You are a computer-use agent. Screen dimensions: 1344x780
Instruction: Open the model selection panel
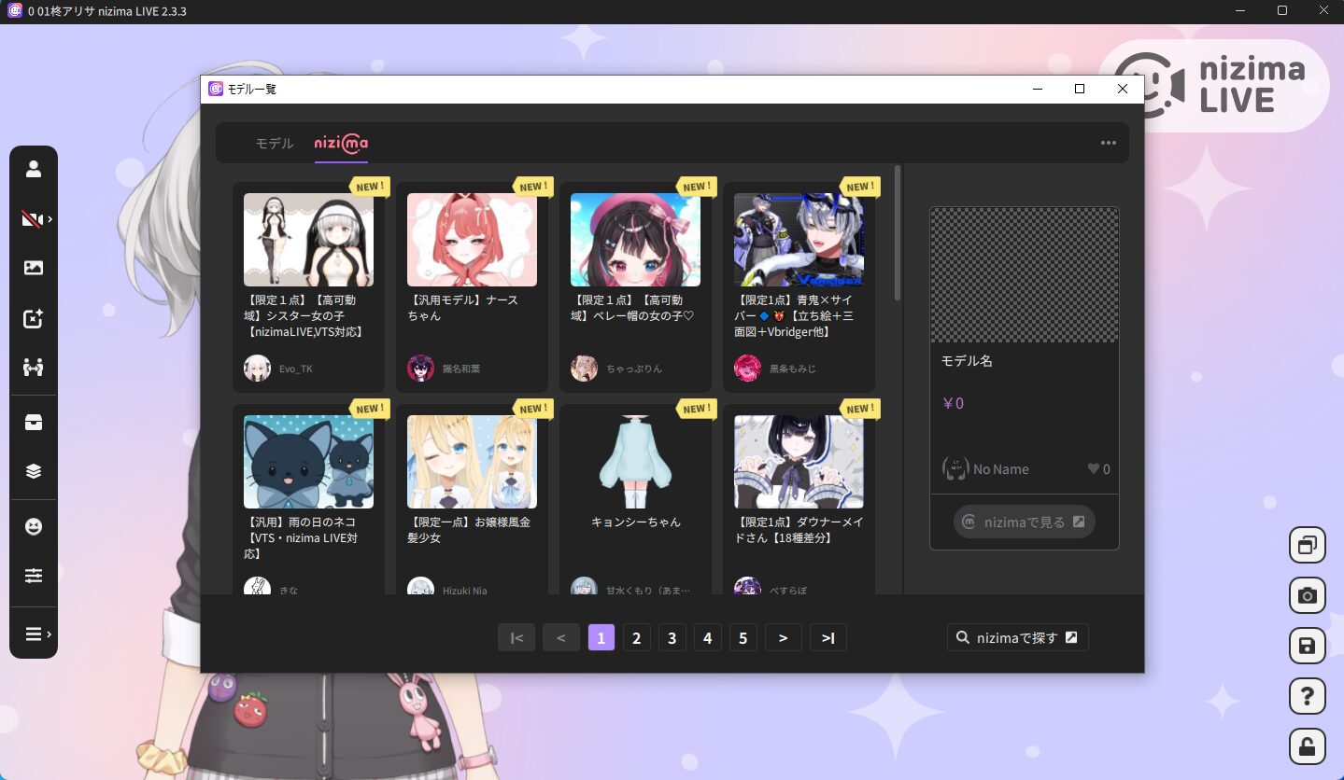pos(34,169)
